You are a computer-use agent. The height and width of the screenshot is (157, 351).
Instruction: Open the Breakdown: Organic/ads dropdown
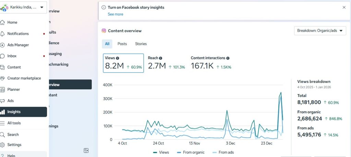point(320,31)
